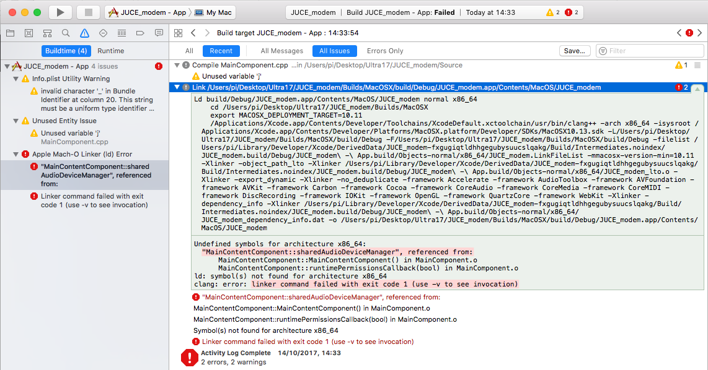Image resolution: width=708 pixels, height=370 pixels.
Task: Stop the running task
Action: (89, 12)
